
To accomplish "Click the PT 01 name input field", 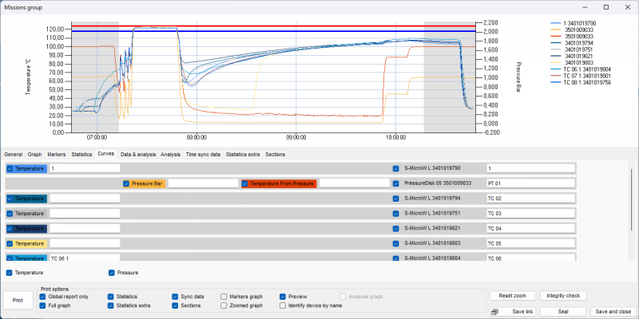I will (530, 183).
